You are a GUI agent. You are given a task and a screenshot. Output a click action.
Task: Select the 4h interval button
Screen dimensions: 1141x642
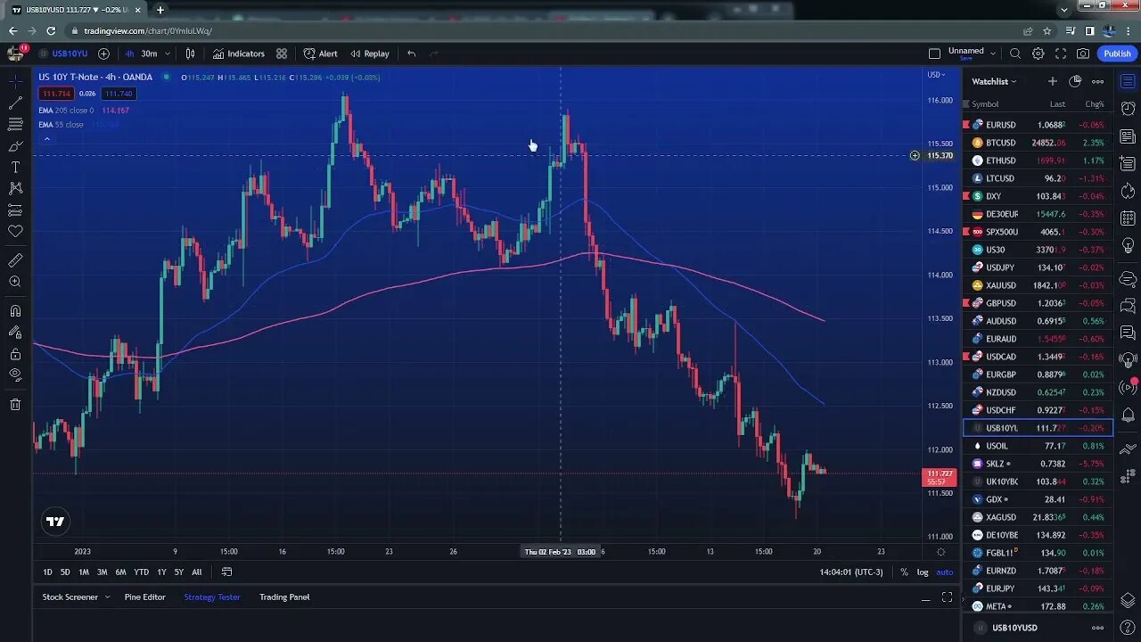[x=129, y=53]
